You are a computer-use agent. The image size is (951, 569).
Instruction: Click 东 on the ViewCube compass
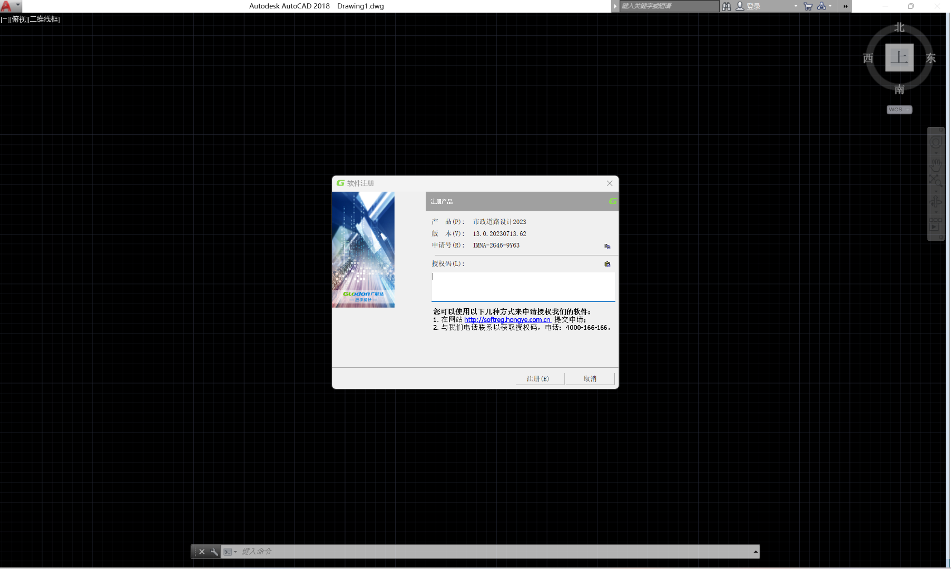931,58
